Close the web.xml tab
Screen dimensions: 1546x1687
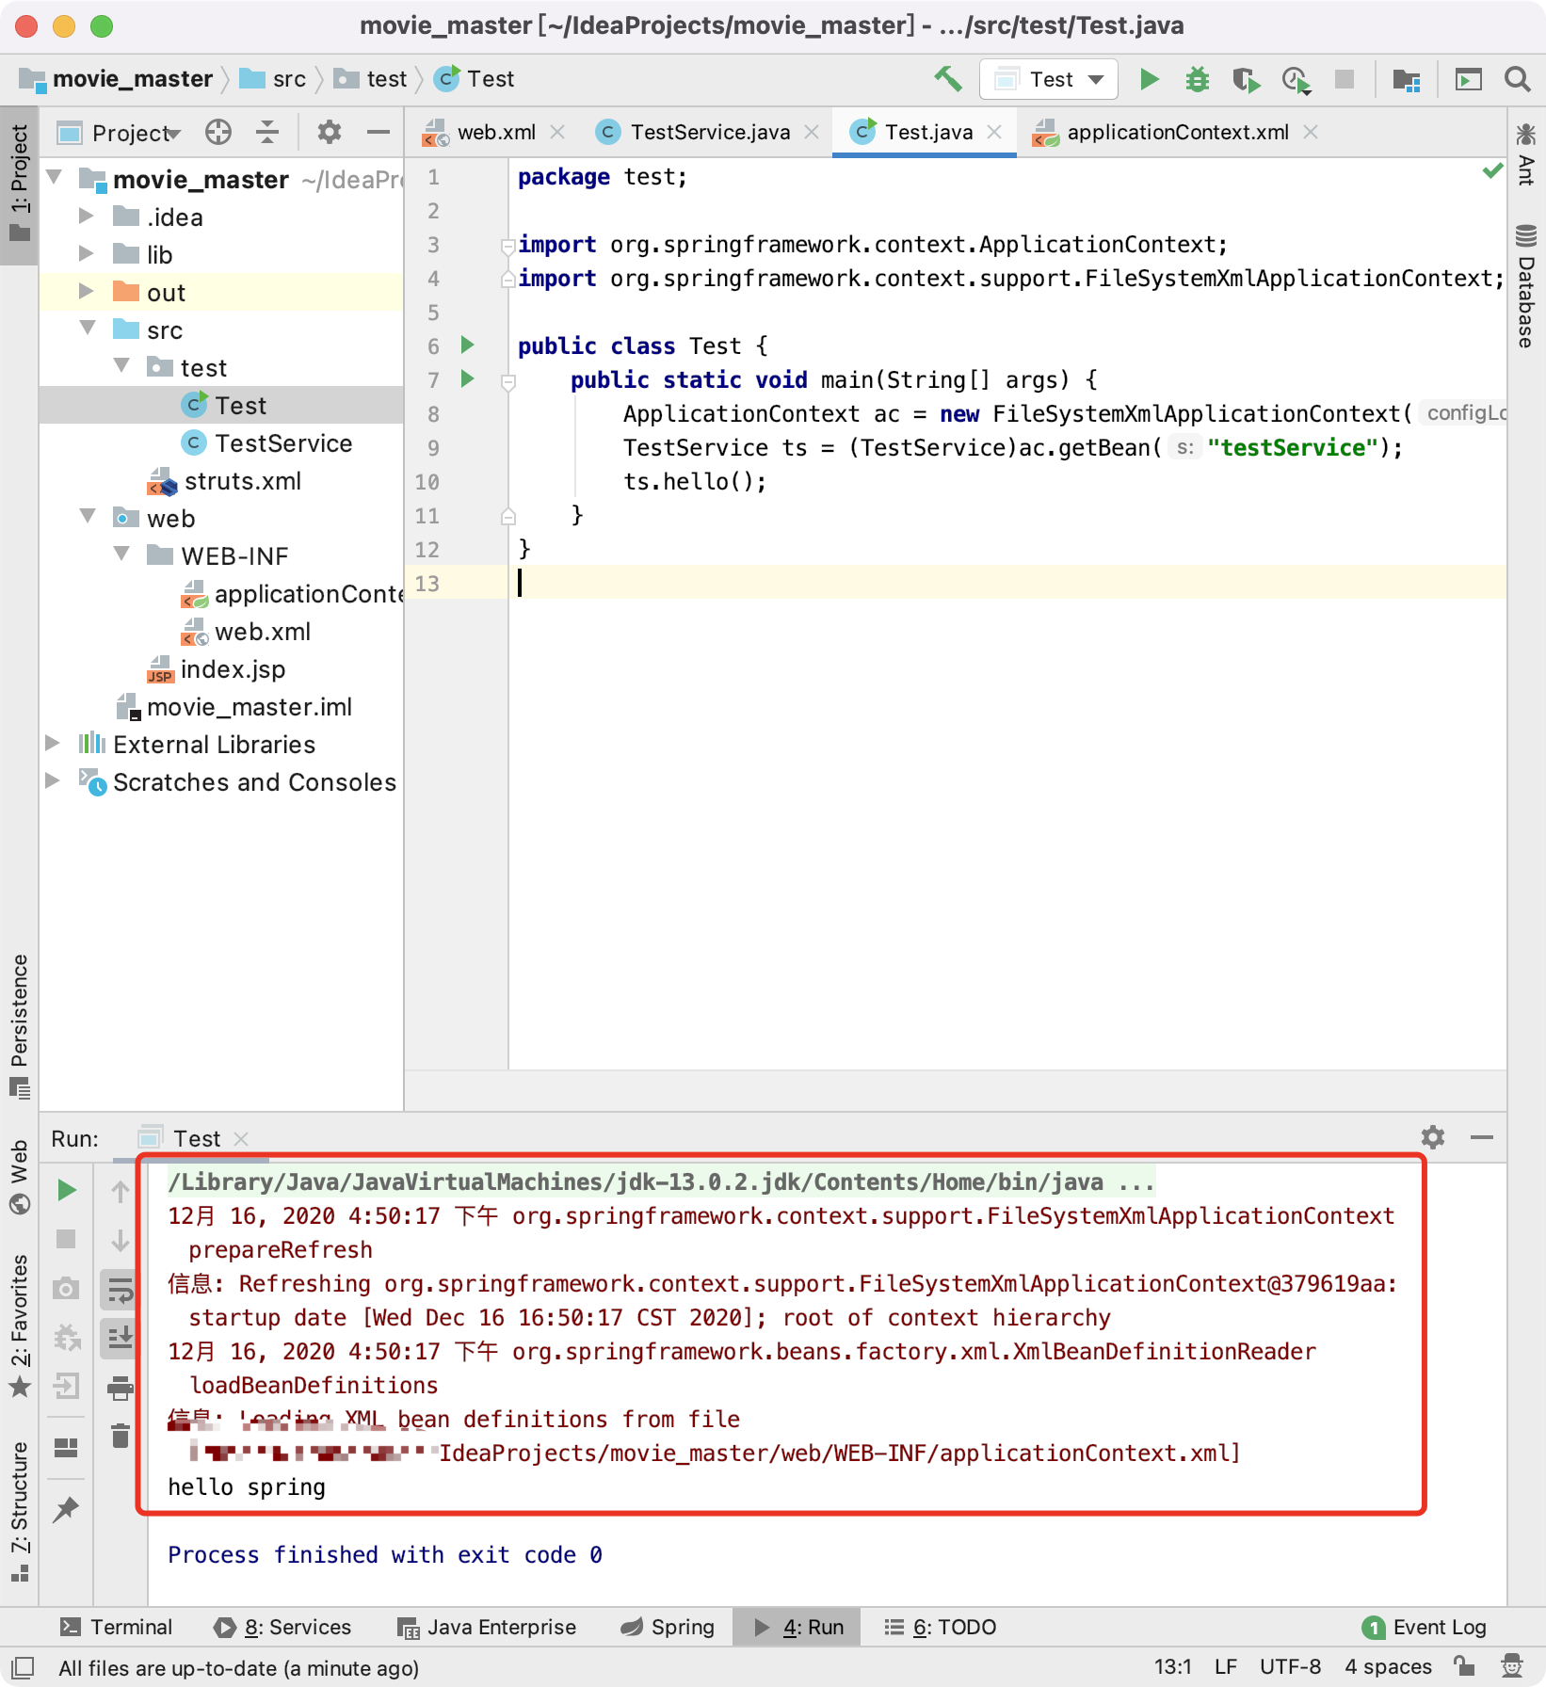pos(557,133)
